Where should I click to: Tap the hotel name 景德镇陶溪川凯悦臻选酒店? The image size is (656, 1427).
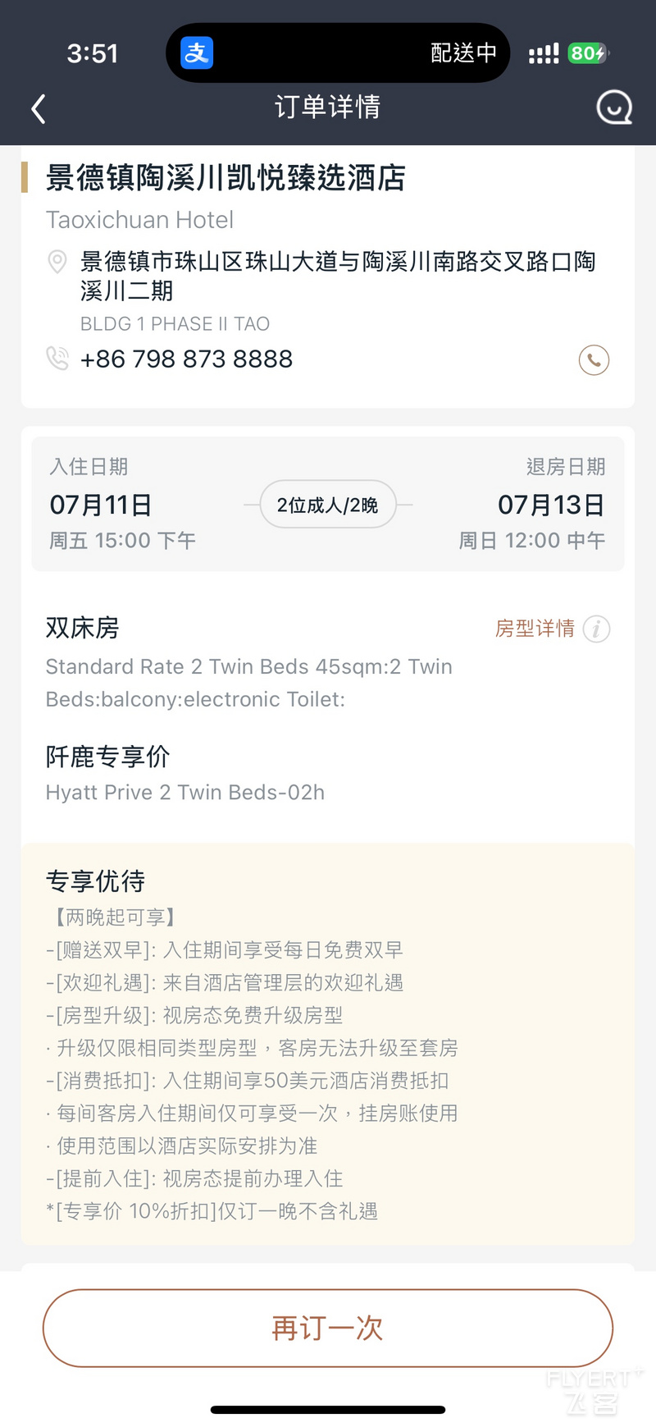point(225,177)
